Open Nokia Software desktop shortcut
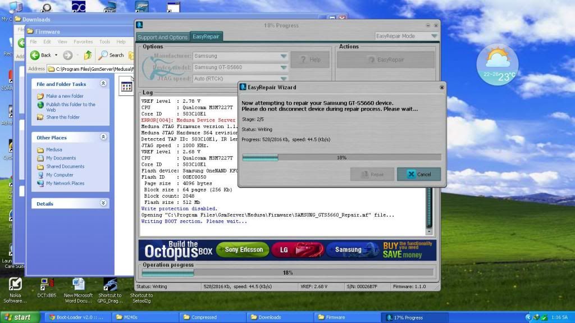 [x=15, y=290]
